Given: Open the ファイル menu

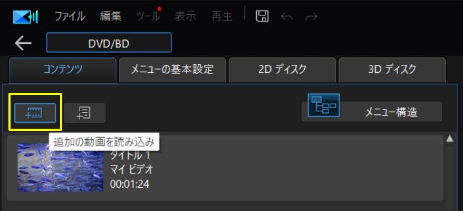Looking at the screenshot, I should coord(70,16).
